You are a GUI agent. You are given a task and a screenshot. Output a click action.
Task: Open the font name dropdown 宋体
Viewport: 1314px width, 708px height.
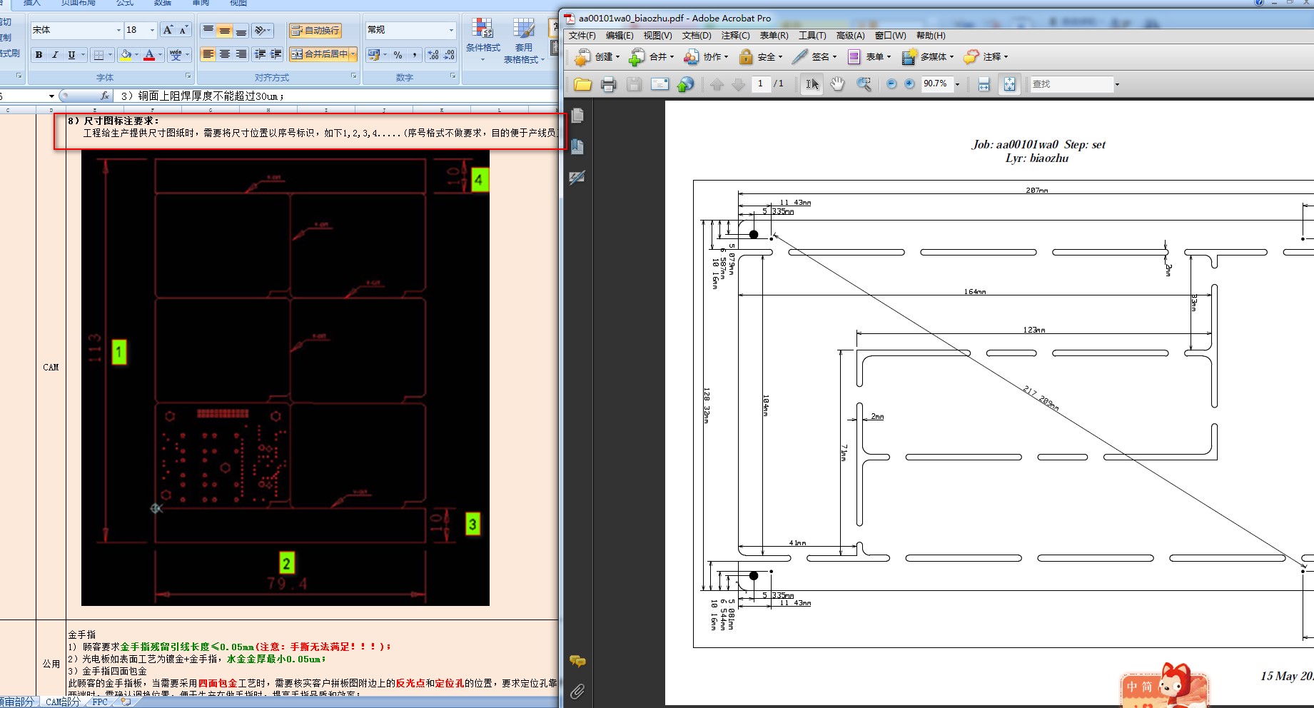click(x=118, y=30)
